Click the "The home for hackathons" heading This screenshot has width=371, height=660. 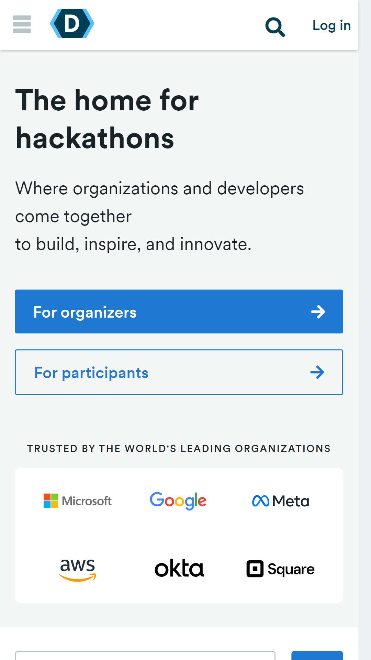(x=107, y=119)
